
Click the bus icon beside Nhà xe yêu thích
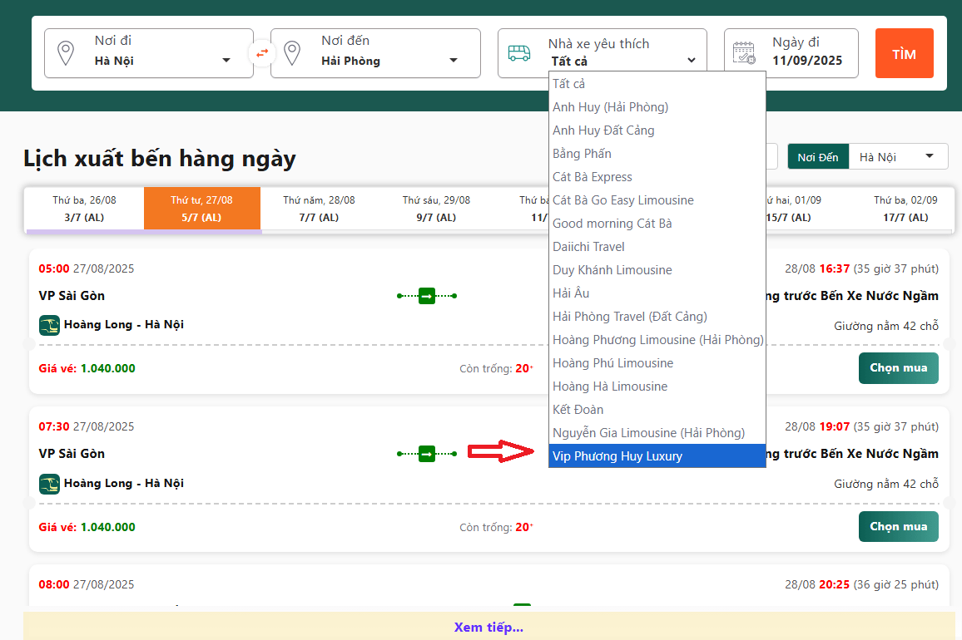[x=519, y=53]
